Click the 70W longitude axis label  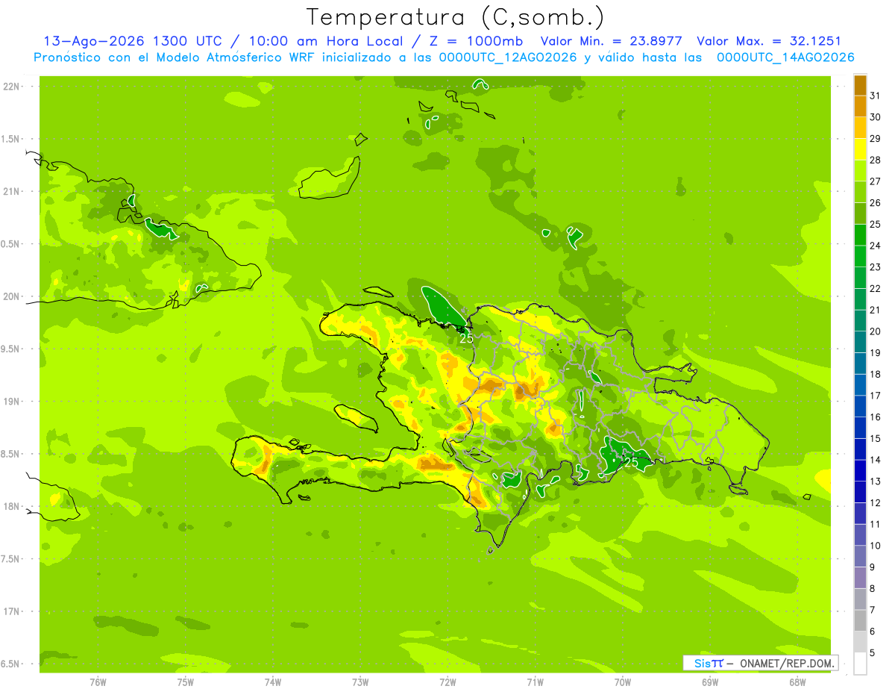click(x=623, y=682)
